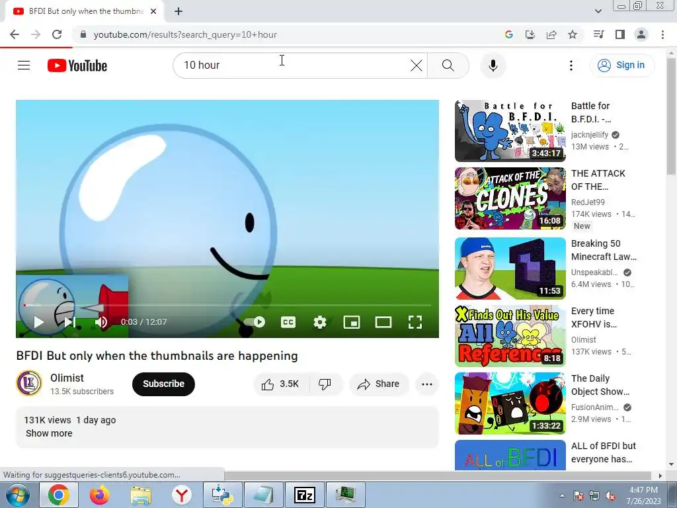This screenshot has width=677, height=508.
Task: Toggle closed captions CC
Action: coord(288,322)
